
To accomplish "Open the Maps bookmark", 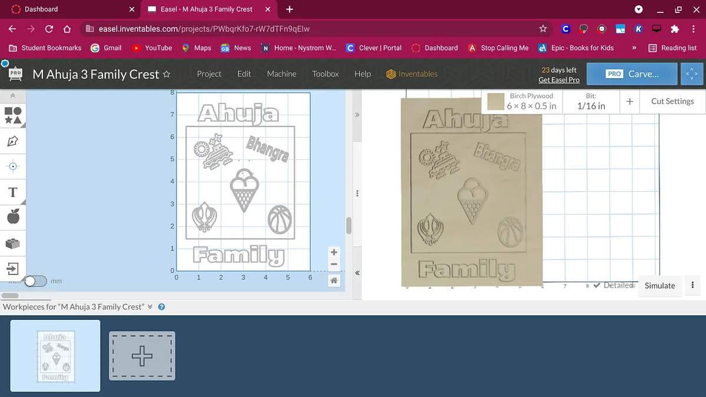I will 197,48.
